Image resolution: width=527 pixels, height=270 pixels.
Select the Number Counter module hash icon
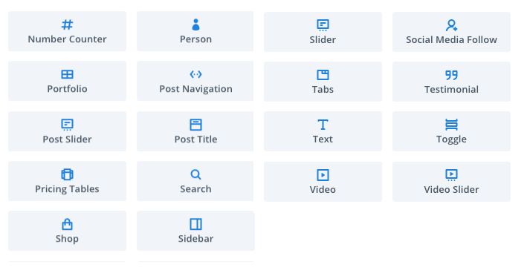[x=67, y=24]
